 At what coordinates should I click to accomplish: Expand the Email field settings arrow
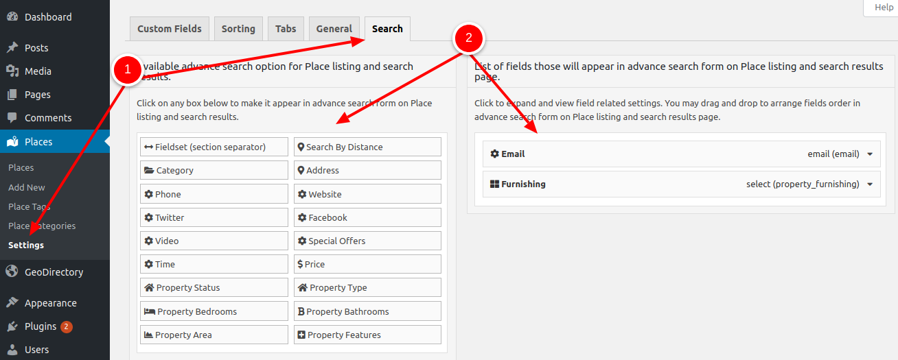point(870,154)
